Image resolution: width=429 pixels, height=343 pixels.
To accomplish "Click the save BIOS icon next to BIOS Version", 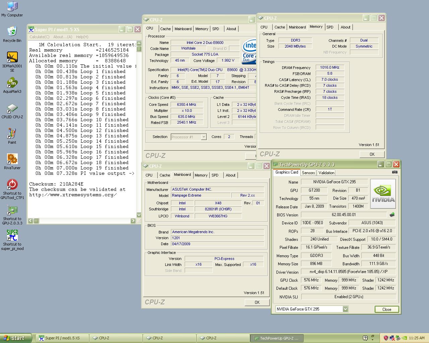I will pyautogui.click(x=392, y=215).
